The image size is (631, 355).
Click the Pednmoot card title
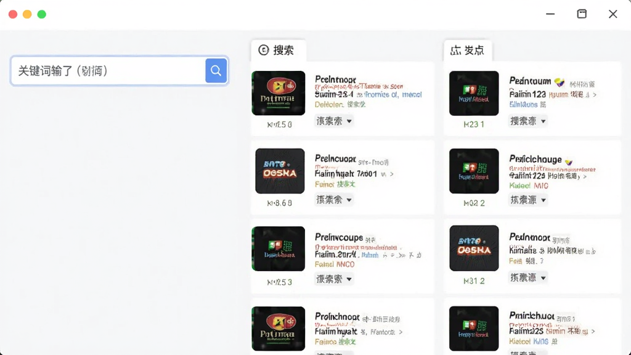pos(529,237)
